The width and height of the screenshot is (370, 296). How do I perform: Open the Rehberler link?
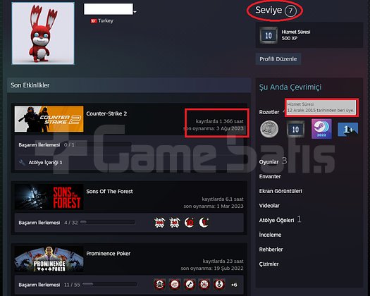click(x=271, y=249)
